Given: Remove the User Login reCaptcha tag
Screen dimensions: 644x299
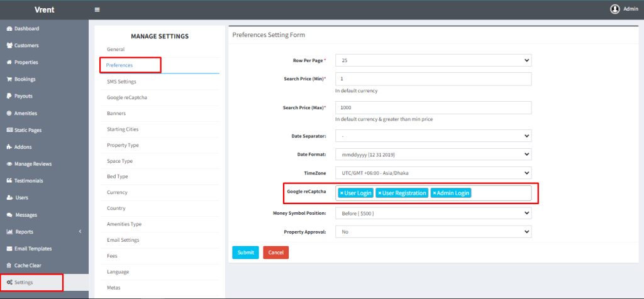Looking at the screenshot, I should pyautogui.click(x=341, y=193).
